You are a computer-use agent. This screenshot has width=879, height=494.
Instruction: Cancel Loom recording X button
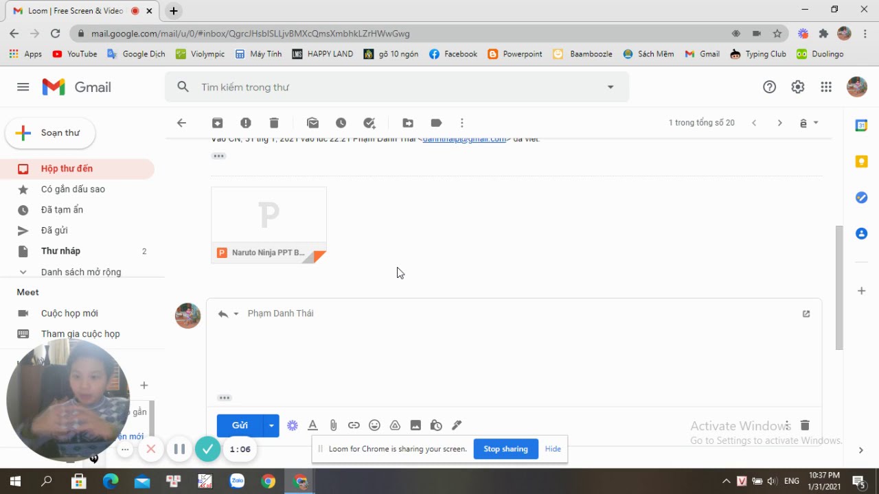151,449
